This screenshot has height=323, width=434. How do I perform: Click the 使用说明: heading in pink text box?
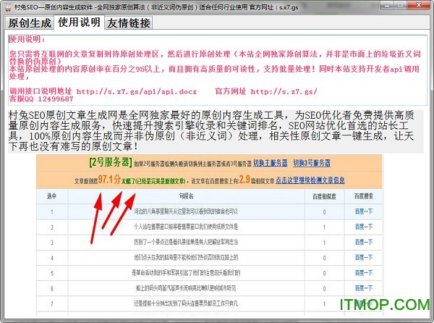click(x=27, y=39)
